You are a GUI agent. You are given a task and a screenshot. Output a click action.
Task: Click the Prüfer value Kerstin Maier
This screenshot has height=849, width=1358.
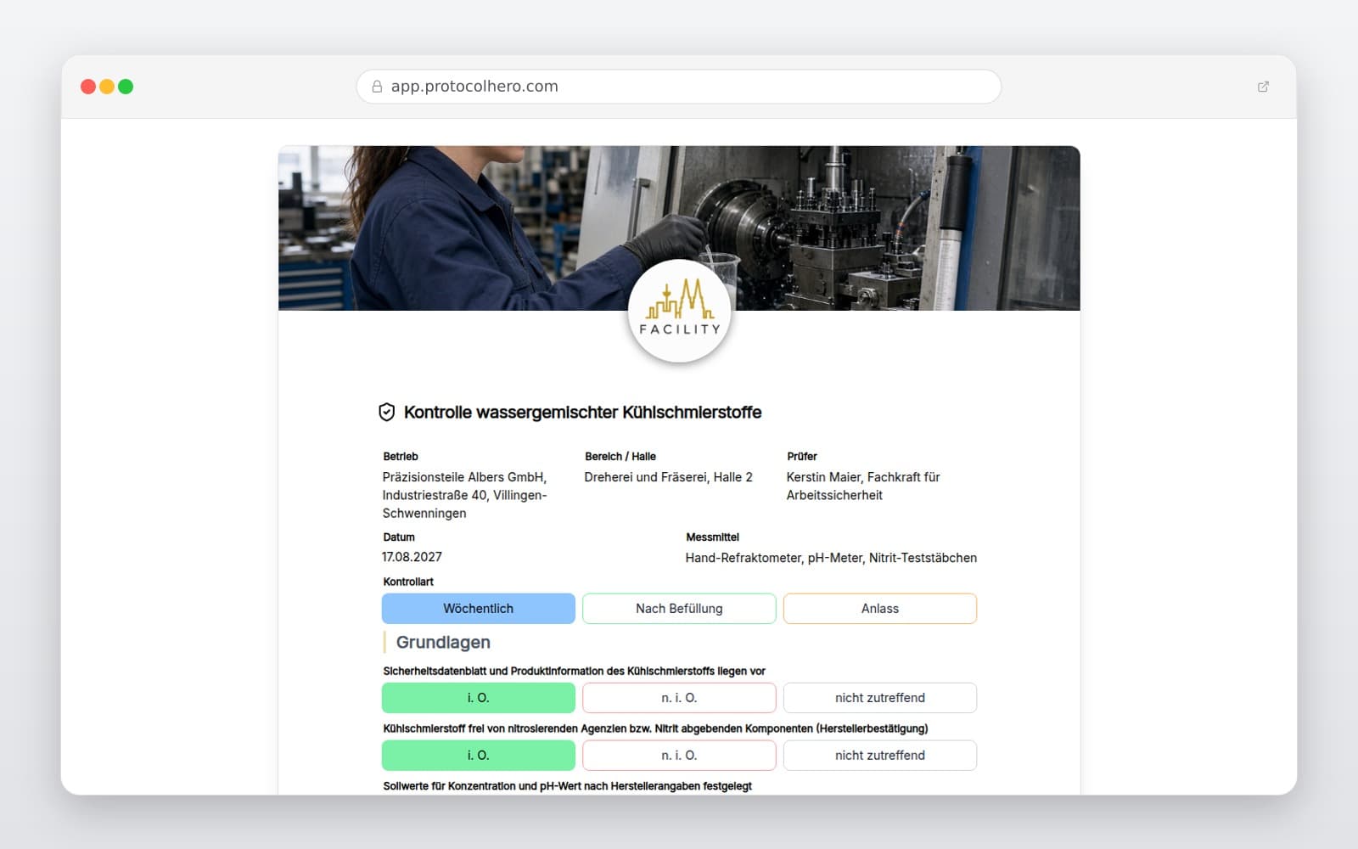point(863,486)
